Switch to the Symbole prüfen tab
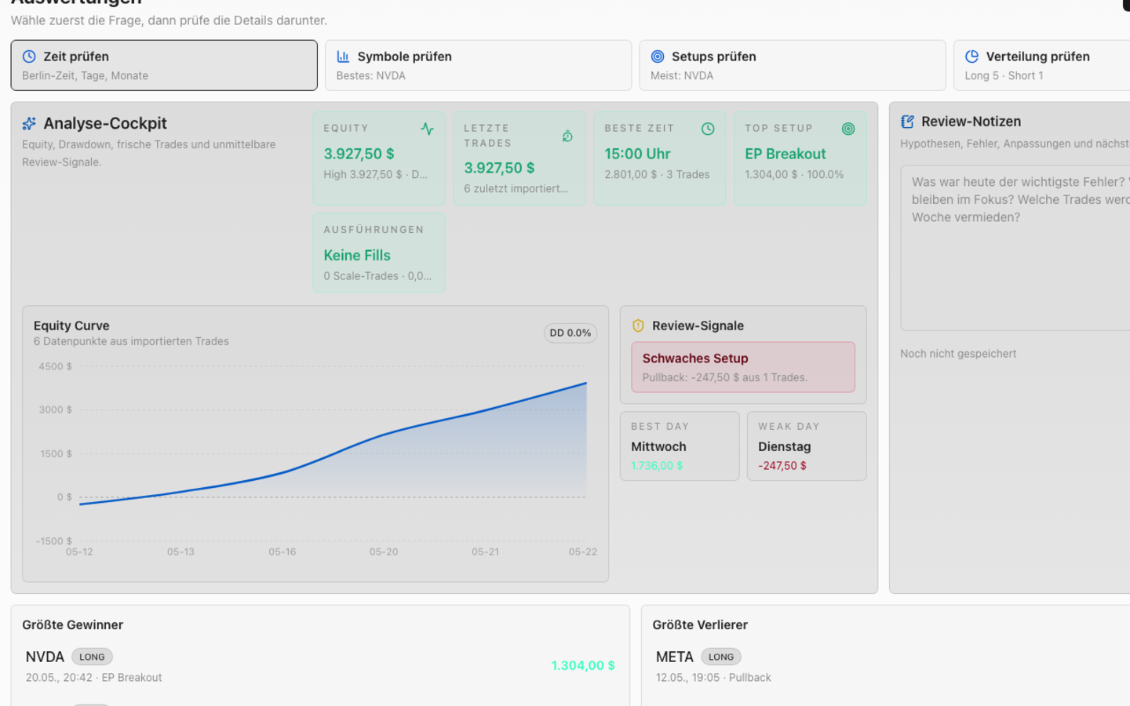This screenshot has height=706, width=1130. pos(478,65)
